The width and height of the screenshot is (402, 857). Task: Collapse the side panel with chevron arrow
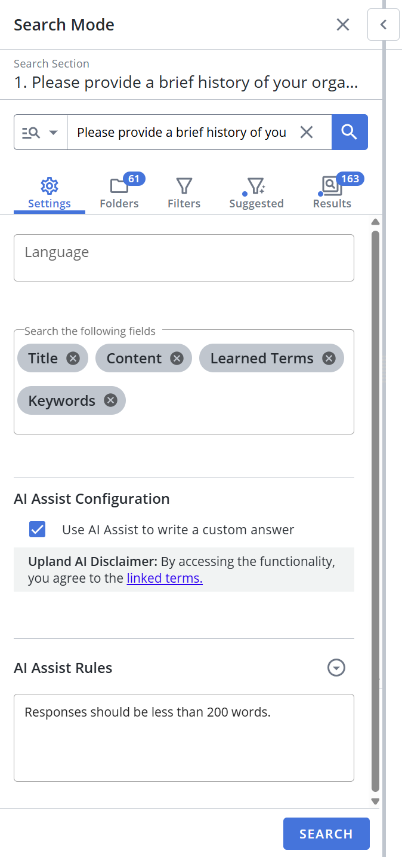pyautogui.click(x=384, y=25)
